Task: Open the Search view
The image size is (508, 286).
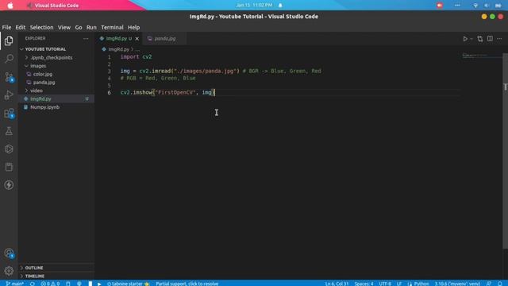Action: (x=9, y=59)
